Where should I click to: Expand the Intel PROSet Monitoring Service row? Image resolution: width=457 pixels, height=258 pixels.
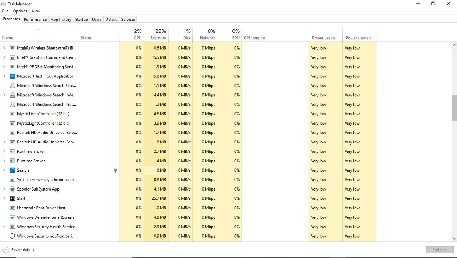coord(4,67)
